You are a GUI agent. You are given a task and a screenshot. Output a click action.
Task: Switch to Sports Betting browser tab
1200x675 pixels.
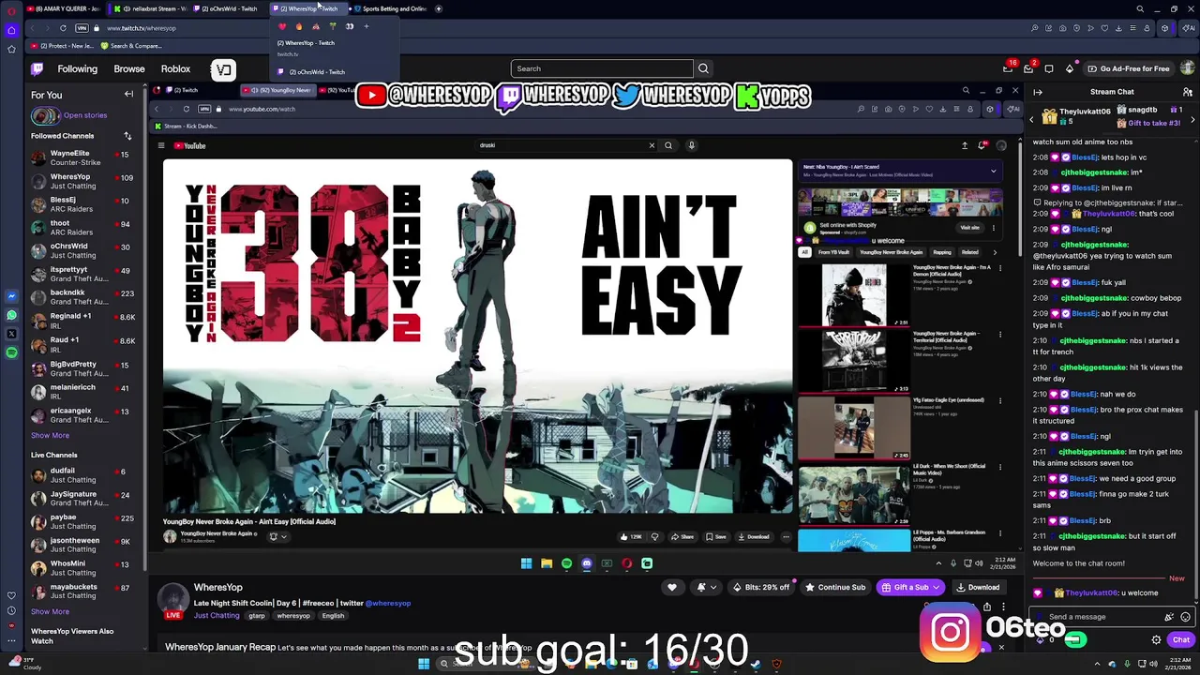pyautogui.click(x=390, y=8)
